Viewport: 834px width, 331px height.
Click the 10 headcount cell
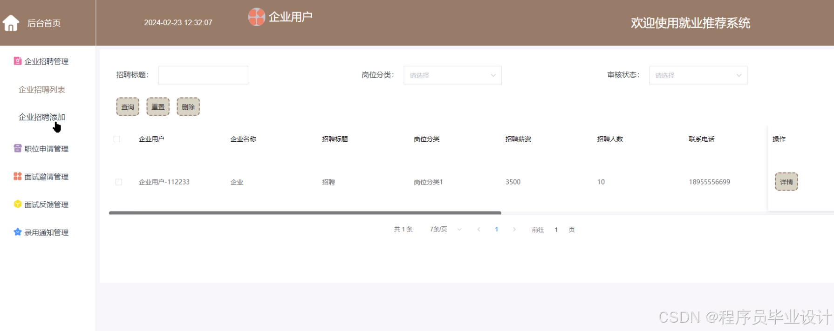[601, 182]
